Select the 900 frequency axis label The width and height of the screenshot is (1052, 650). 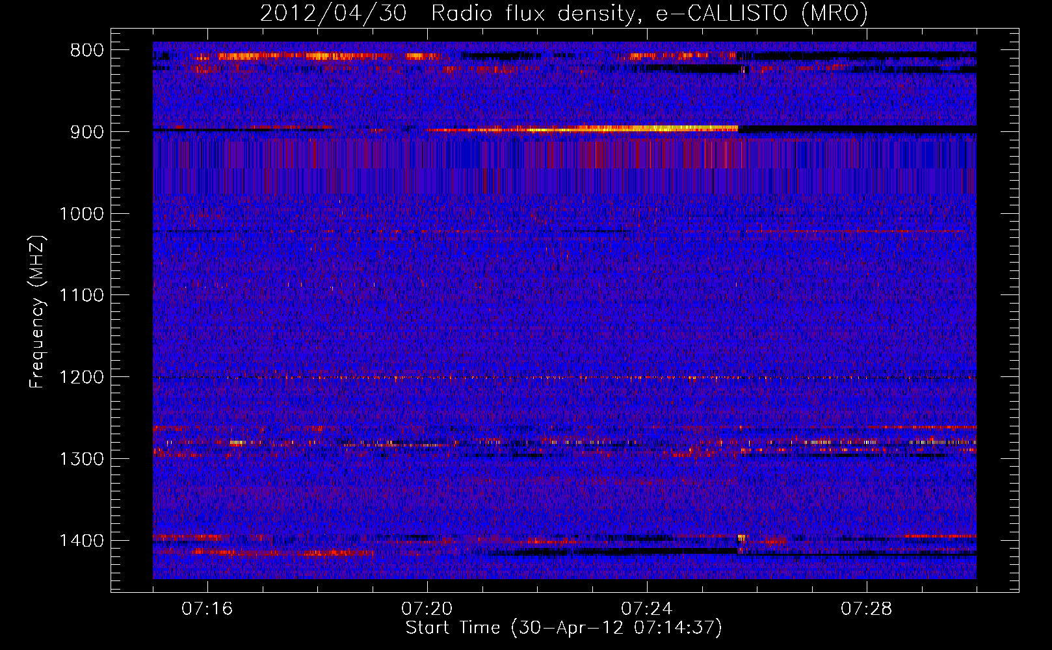[87, 132]
